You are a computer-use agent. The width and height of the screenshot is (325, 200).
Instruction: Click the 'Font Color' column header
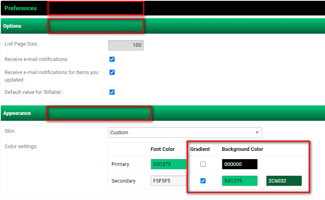pyautogui.click(x=162, y=149)
